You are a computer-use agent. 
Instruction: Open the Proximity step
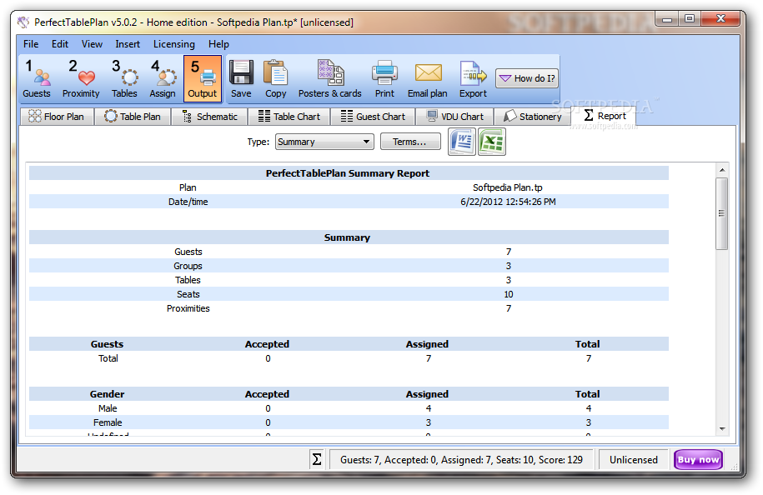click(x=81, y=79)
